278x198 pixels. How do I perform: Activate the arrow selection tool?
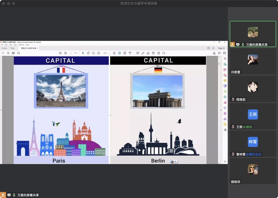(83, 53)
